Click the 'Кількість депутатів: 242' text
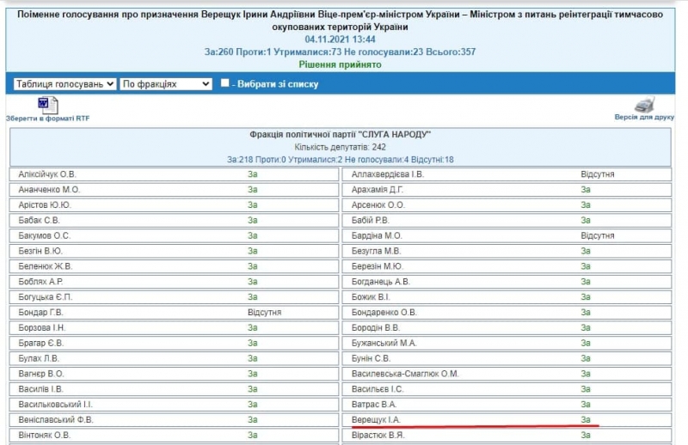This screenshot has width=688, height=445. coord(340,147)
